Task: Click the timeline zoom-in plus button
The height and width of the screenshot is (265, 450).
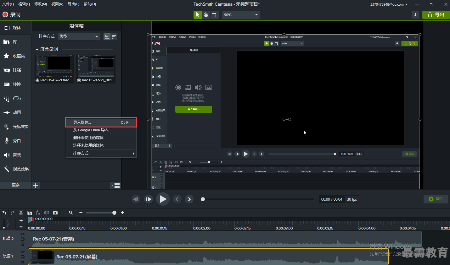Action: 122,213
